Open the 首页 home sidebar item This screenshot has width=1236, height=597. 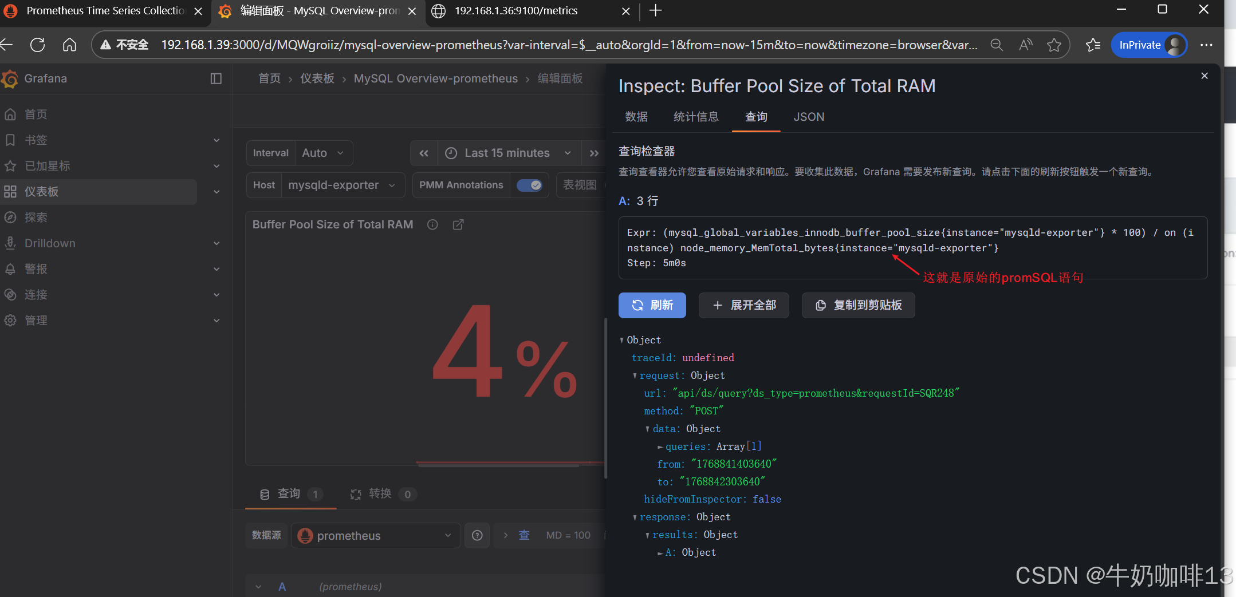36,114
